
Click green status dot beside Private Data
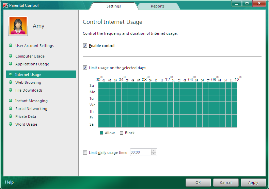tap(11, 116)
